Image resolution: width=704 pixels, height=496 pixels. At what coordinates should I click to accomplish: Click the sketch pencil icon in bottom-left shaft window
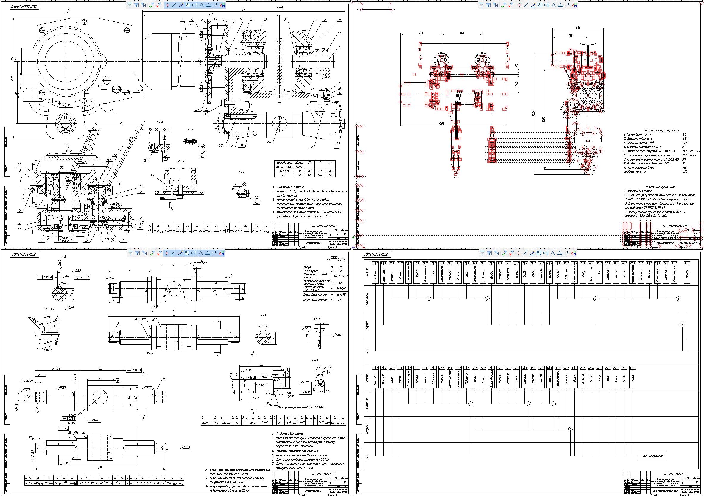[181, 253]
